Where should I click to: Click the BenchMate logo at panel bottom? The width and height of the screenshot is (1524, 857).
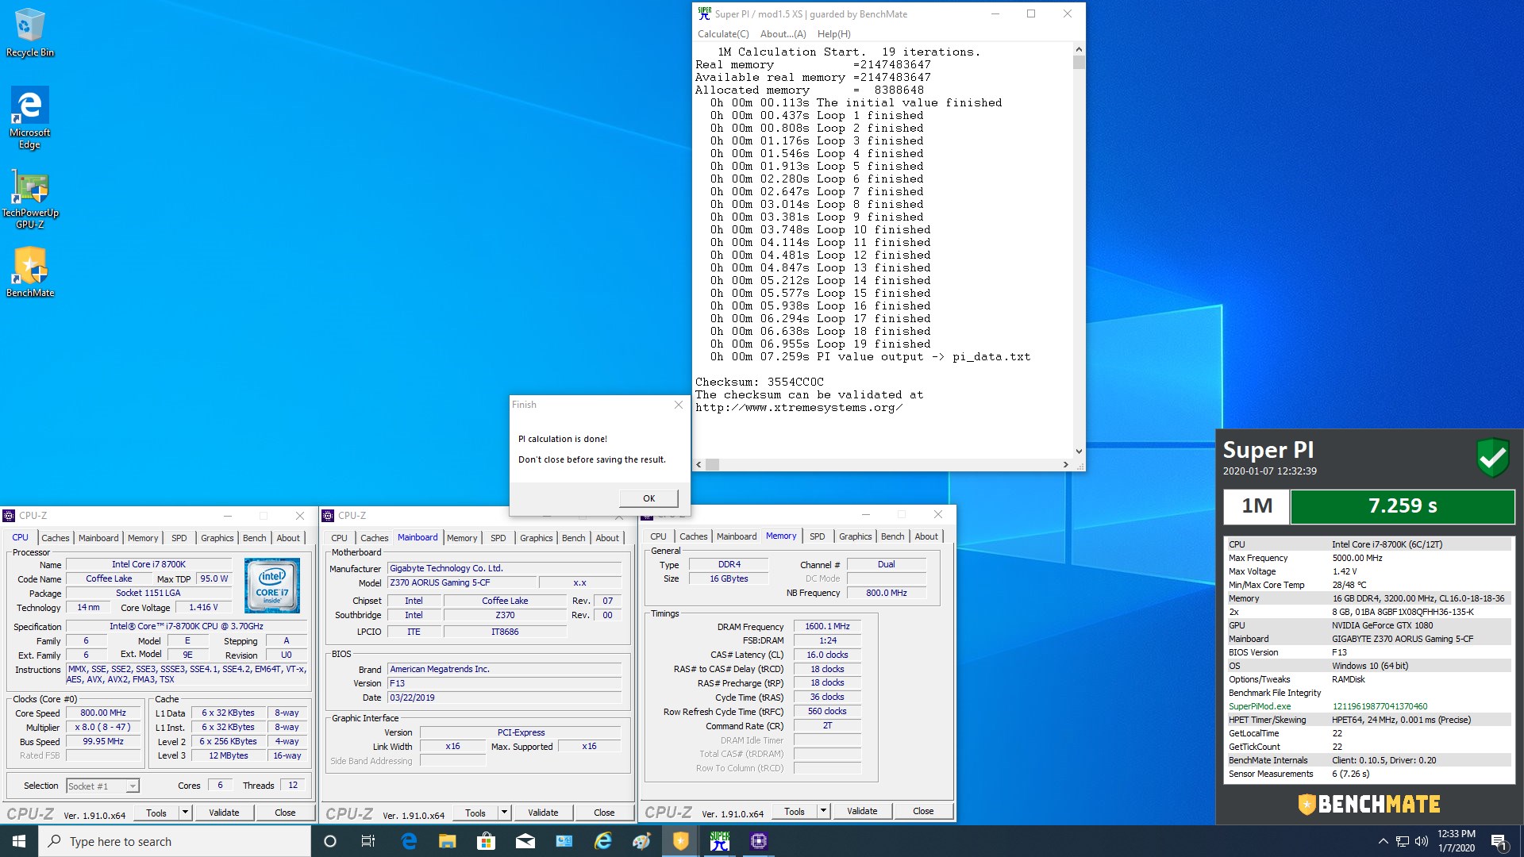(1369, 804)
